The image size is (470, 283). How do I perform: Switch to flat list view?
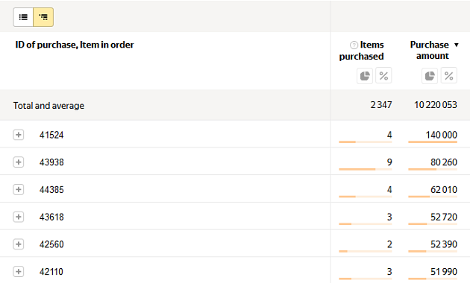[23, 17]
